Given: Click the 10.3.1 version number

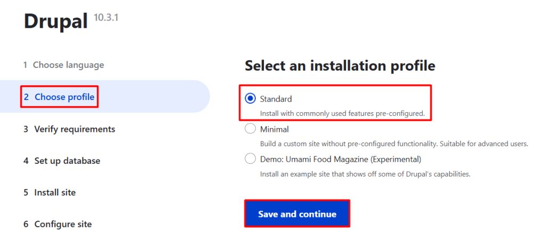Looking at the screenshot, I should [x=106, y=18].
